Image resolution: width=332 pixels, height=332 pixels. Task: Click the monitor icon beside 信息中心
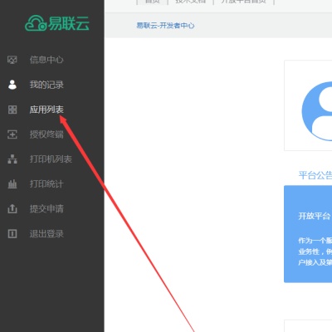[x=12, y=60]
